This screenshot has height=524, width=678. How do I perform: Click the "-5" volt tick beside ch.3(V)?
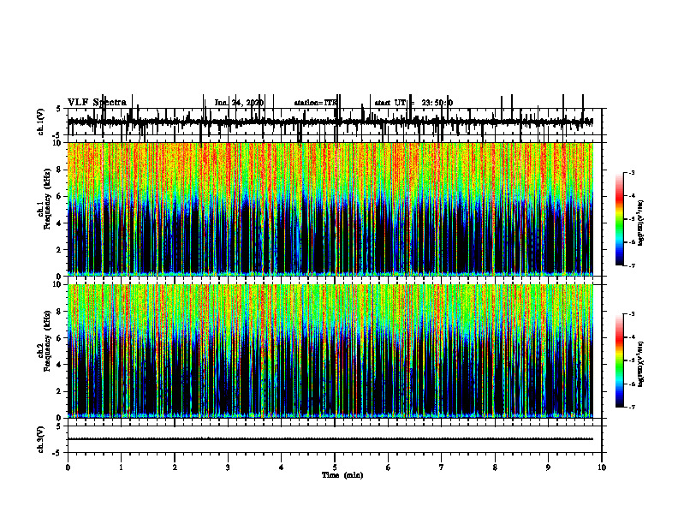(57, 453)
